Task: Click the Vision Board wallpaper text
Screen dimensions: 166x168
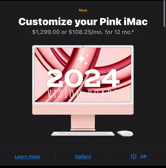Action: coord(83,94)
